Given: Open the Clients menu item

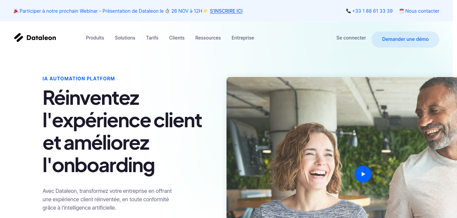Looking at the screenshot, I should click(x=177, y=38).
